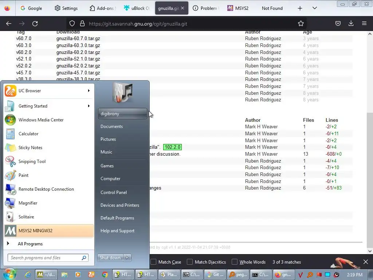
Task: Click the Firefox back arrow
Action: (9, 24)
